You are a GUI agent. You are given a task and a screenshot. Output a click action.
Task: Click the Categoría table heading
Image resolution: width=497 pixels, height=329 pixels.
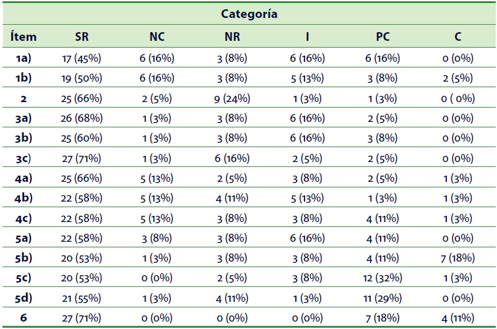pyautogui.click(x=248, y=14)
